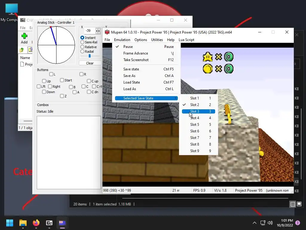
Task: Choose Frame Advance from the menu
Action: 146,53
